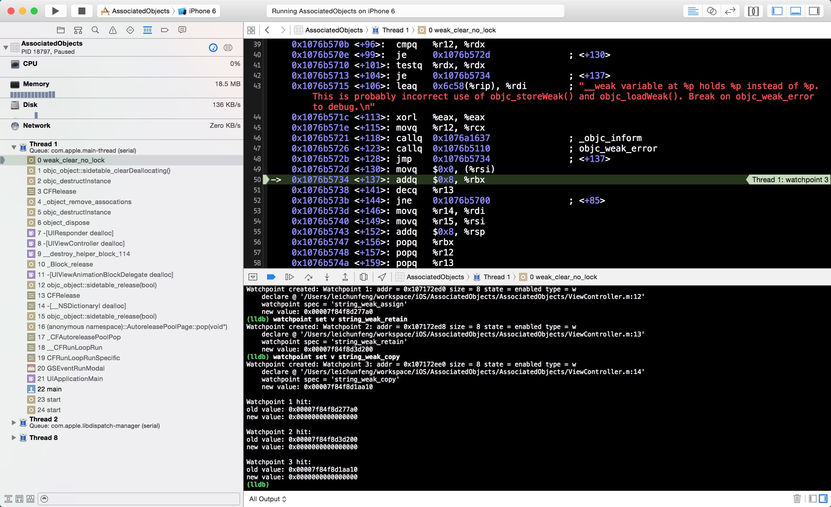This screenshot has width=831, height=507.
Task: Toggle the debug area bottom panel
Action: tap(795, 11)
